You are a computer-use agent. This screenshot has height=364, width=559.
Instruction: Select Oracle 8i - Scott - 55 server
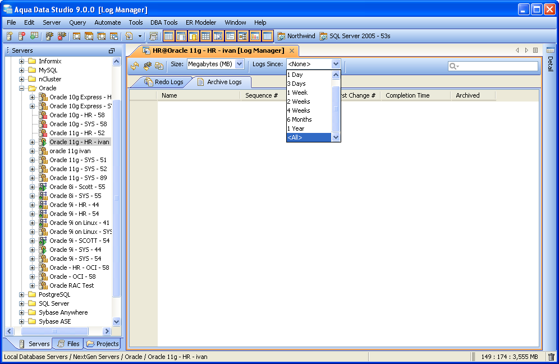click(x=77, y=187)
